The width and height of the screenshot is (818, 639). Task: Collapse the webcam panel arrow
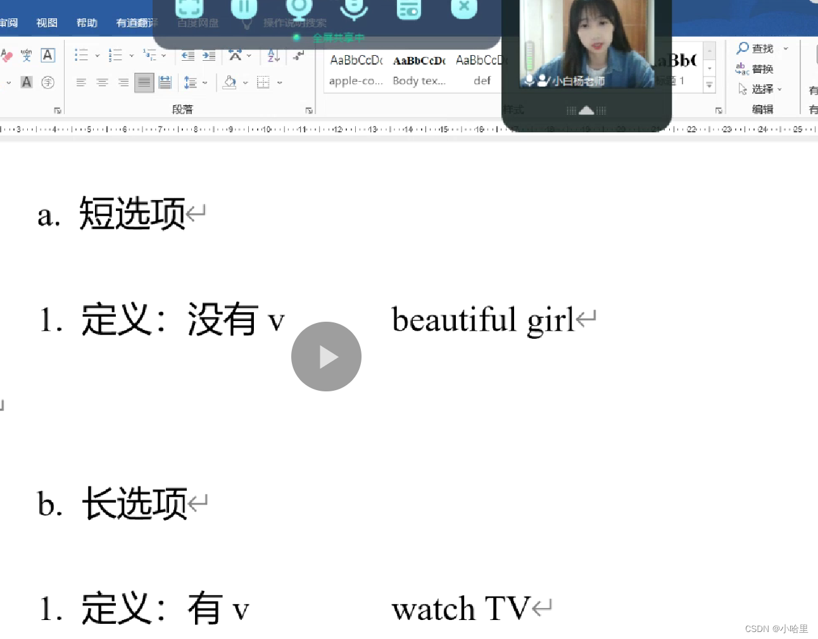point(586,110)
